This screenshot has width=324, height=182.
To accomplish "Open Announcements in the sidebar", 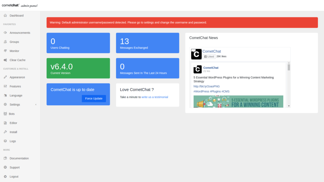I will (20, 33).
